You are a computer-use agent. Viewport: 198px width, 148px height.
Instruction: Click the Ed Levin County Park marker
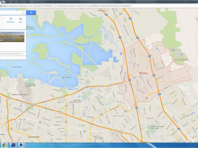tap(181, 58)
